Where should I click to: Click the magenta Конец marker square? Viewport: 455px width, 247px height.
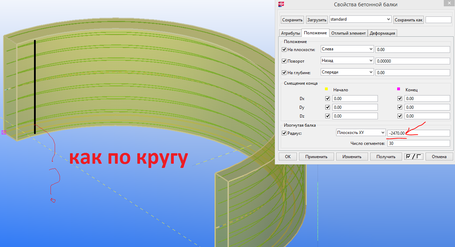[399, 89]
